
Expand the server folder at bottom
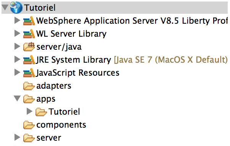pyautogui.click(x=17, y=138)
